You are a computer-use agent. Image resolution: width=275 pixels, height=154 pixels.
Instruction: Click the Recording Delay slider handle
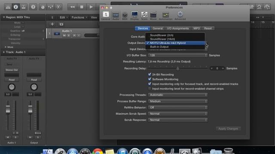click(x=177, y=68)
